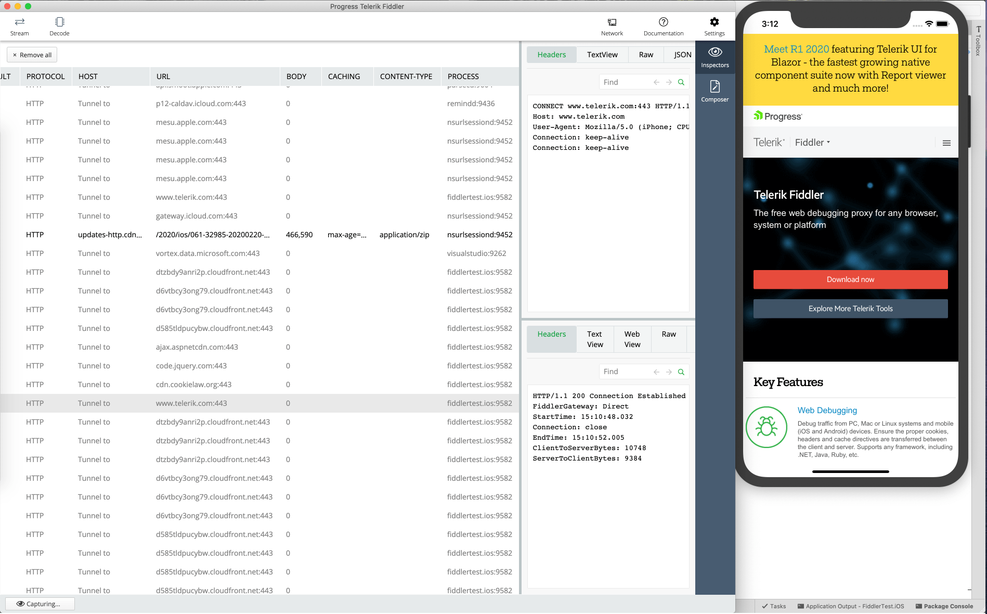This screenshot has width=987, height=614.
Task: Toggle the Decode toolbar icon
Action: tap(59, 27)
